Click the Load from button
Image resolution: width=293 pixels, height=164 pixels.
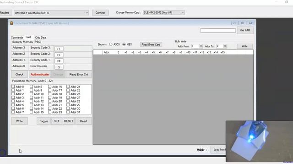tap(218, 150)
